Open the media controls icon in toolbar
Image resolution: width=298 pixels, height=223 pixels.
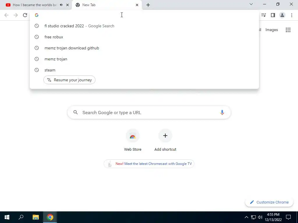(263, 15)
